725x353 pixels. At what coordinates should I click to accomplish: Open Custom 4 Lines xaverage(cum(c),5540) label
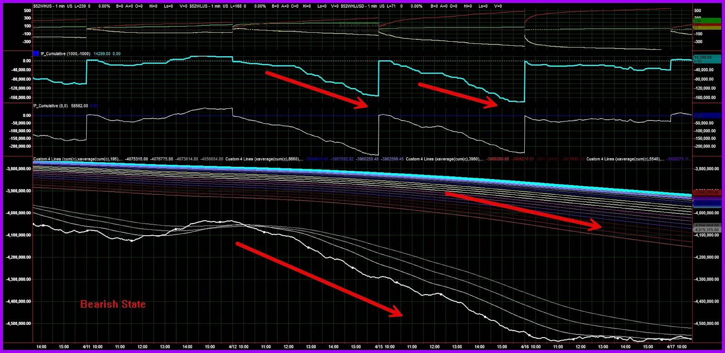pyautogui.click(x=625, y=159)
